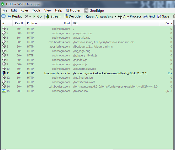Click session 7 icon for jquery.fitvids.js
Image resolution: width=175 pixels, height=150 pixels.
pyautogui.click(x=4, y=55)
